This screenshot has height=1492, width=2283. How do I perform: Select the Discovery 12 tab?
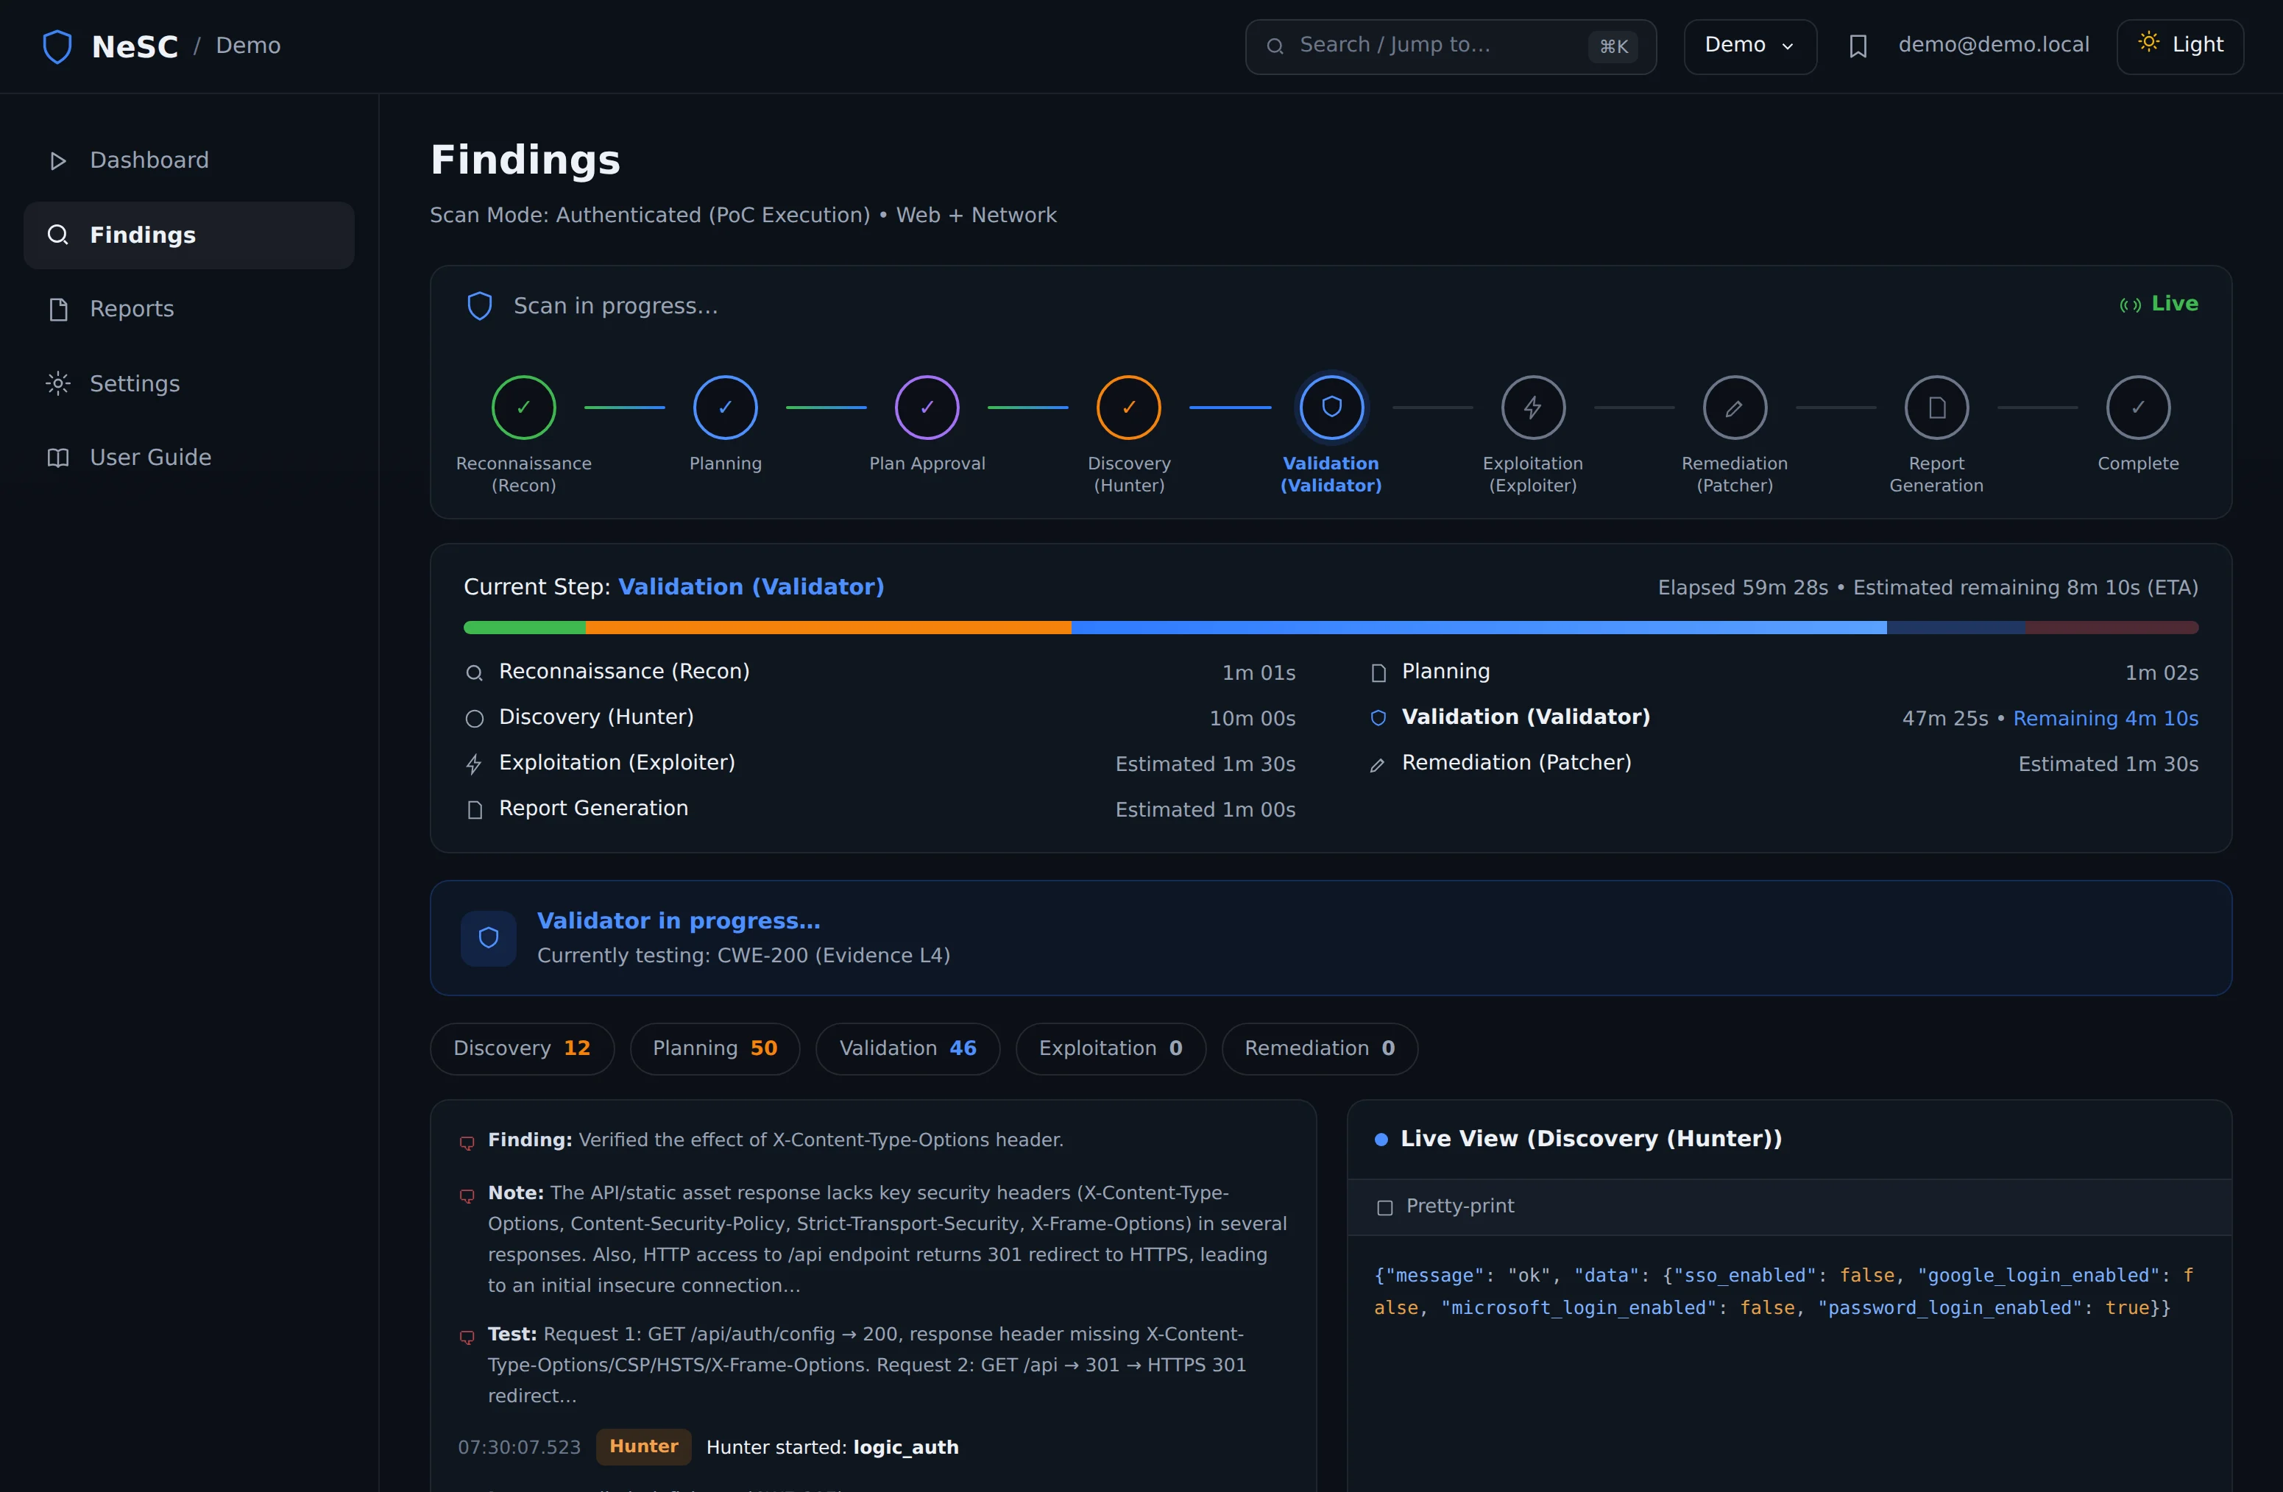[522, 1048]
